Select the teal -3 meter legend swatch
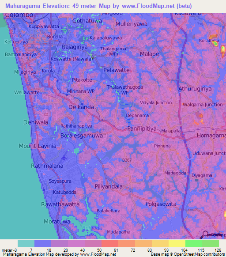This screenshot has height=257, width=226. click(26, 243)
